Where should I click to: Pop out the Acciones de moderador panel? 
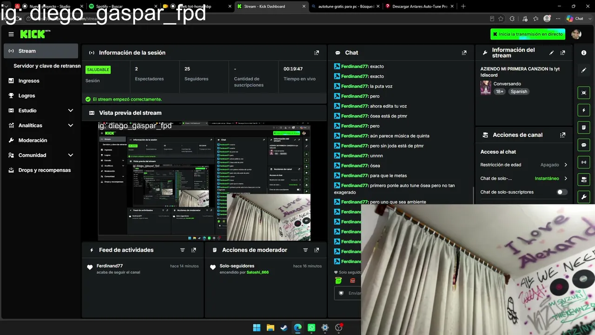pyautogui.click(x=317, y=250)
